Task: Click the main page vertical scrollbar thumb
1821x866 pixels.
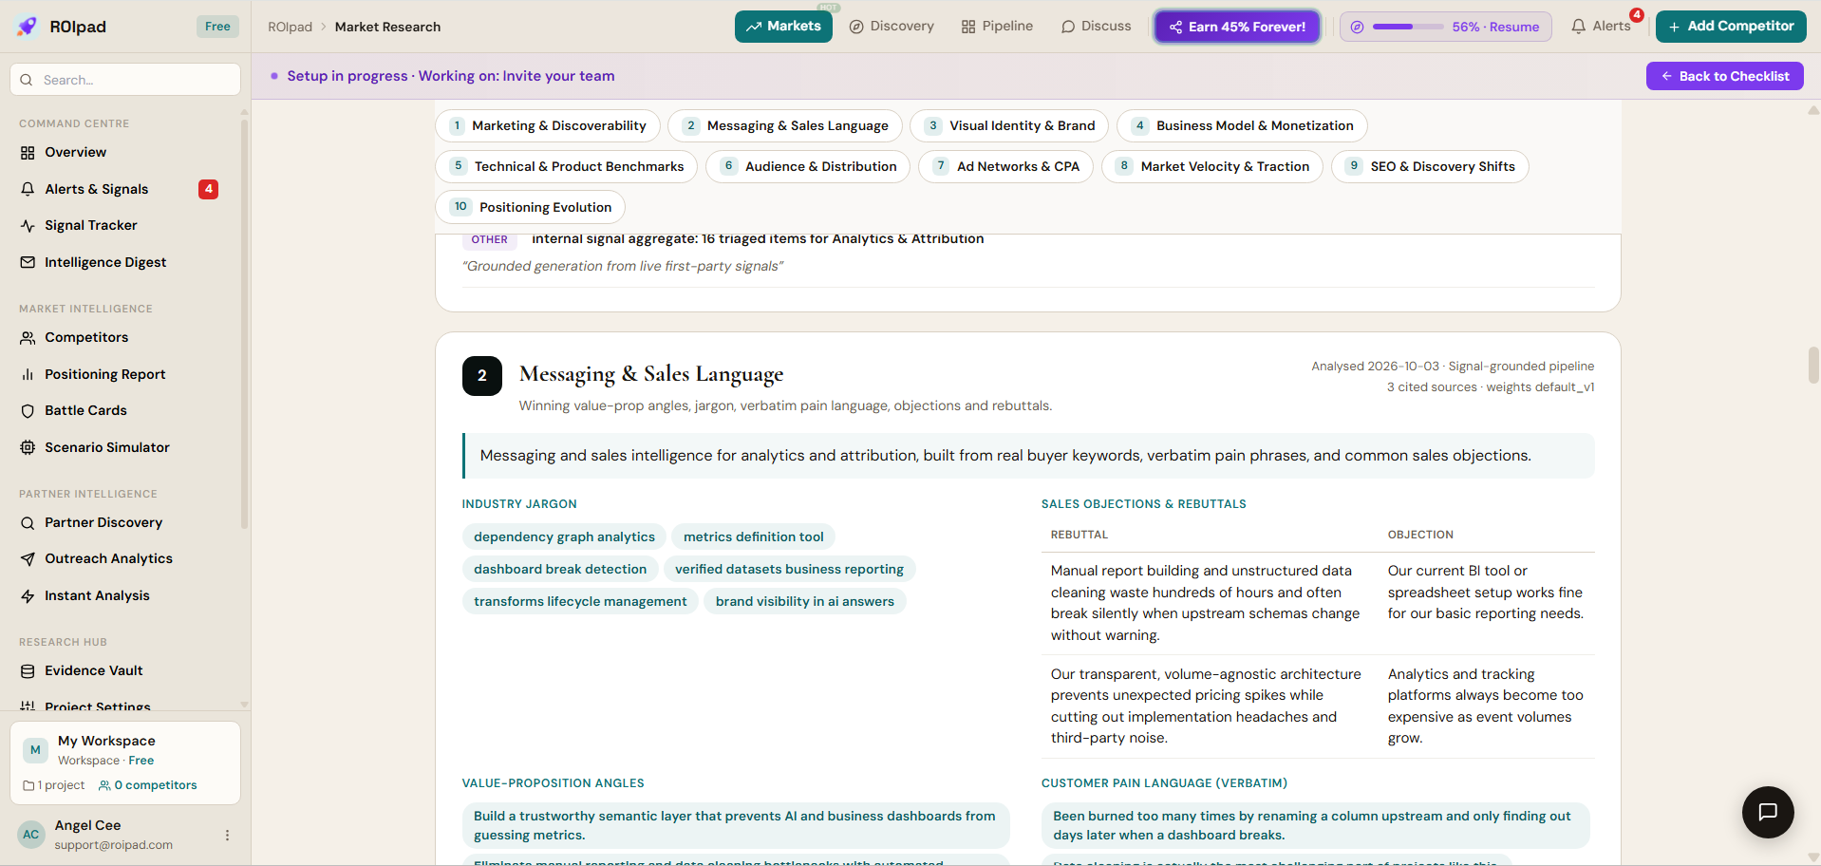Action: (x=1813, y=365)
